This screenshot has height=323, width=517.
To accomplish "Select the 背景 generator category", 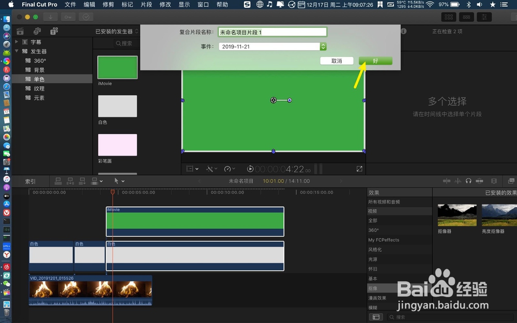I will [39, 70].
